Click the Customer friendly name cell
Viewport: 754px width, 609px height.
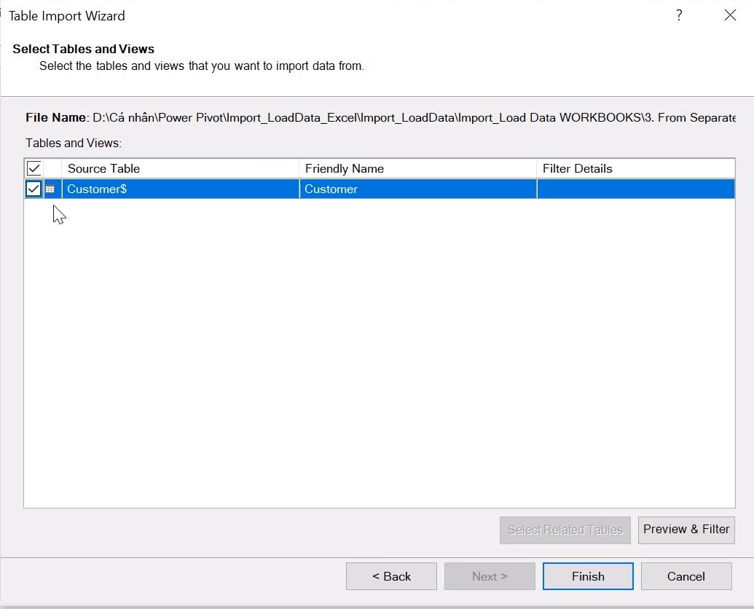click(x=364, y=189)
